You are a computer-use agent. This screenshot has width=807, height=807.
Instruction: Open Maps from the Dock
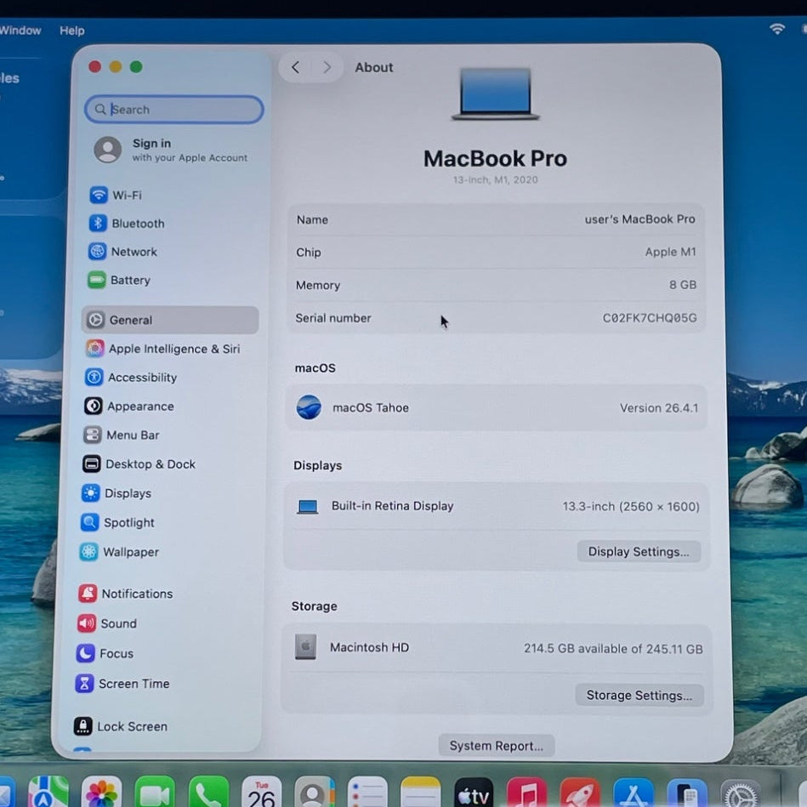(48, 793)
